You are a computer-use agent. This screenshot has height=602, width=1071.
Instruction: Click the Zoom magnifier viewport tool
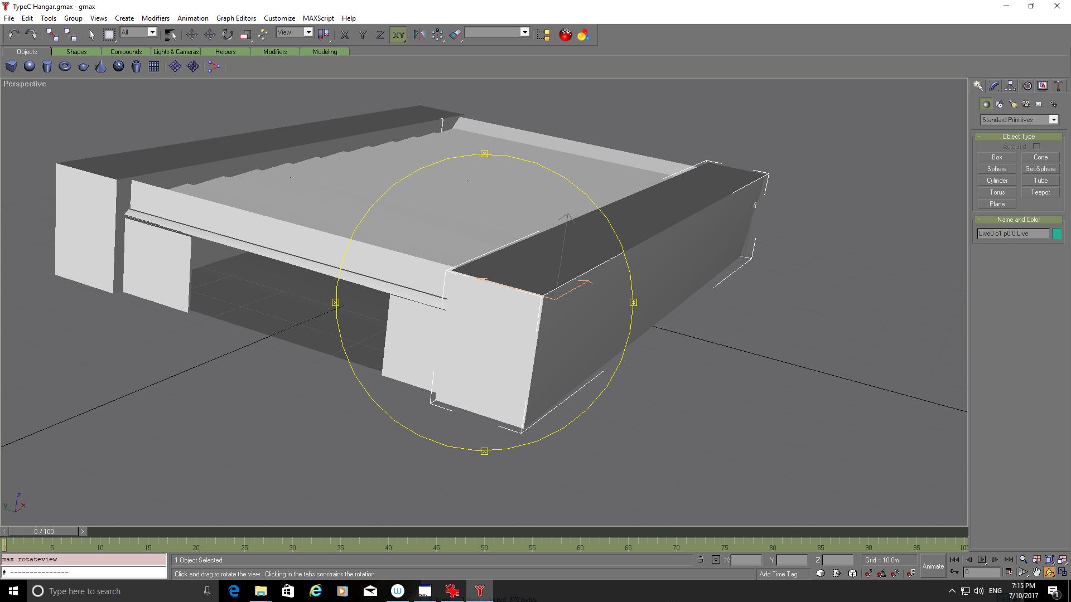click(x=1023, y=560)
